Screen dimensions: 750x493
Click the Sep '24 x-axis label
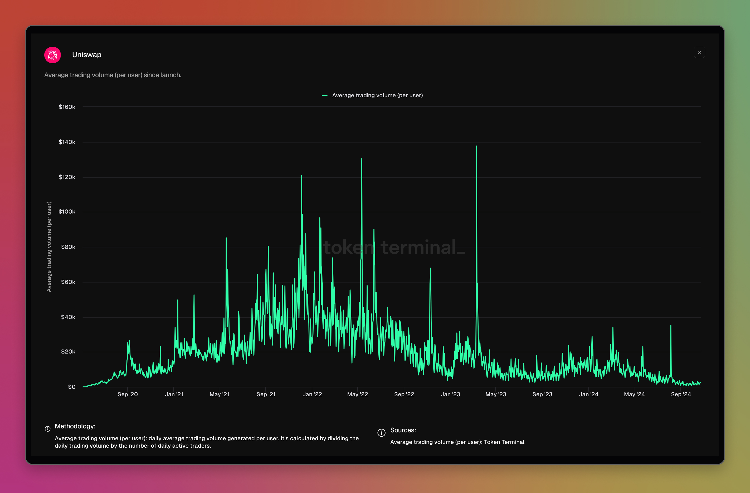(681, 394)
